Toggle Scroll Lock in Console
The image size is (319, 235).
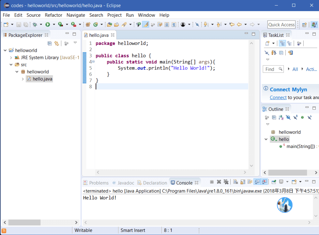coord(243,182)
